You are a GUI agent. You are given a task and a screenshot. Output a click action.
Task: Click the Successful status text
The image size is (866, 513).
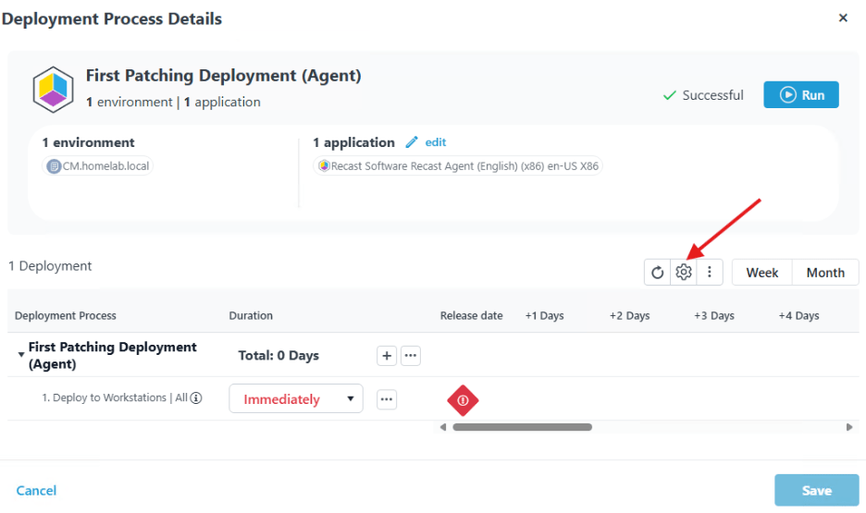(x=712, y=95)
